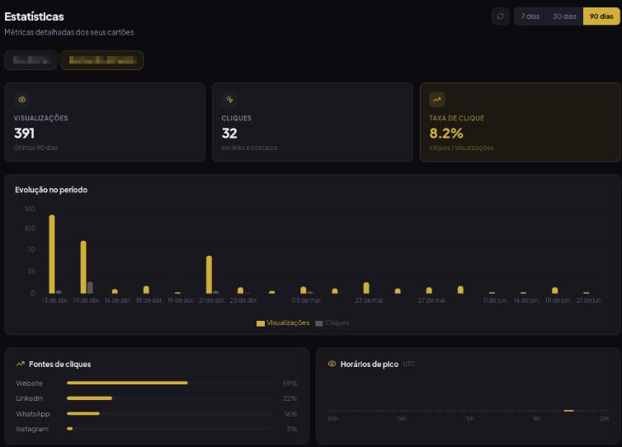Toggle Cliques series in chart legend
Viewport: 622px width, 447px height.
332,322
